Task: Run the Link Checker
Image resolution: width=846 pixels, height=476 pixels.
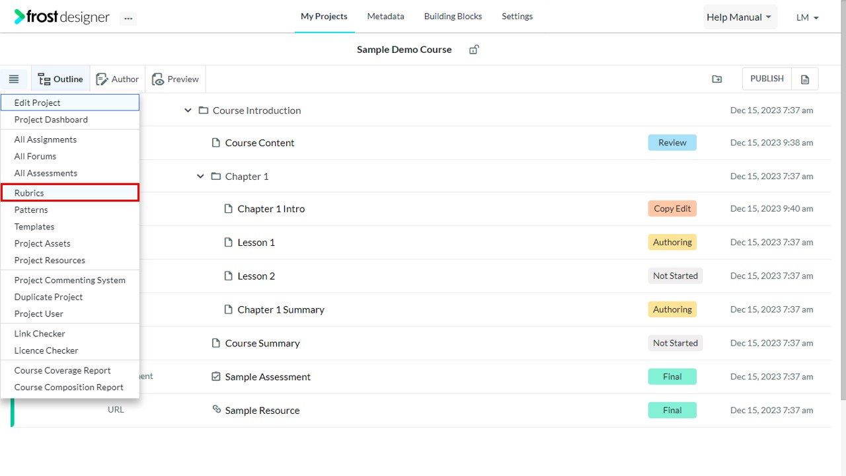Action: click(x=70, y=334)
